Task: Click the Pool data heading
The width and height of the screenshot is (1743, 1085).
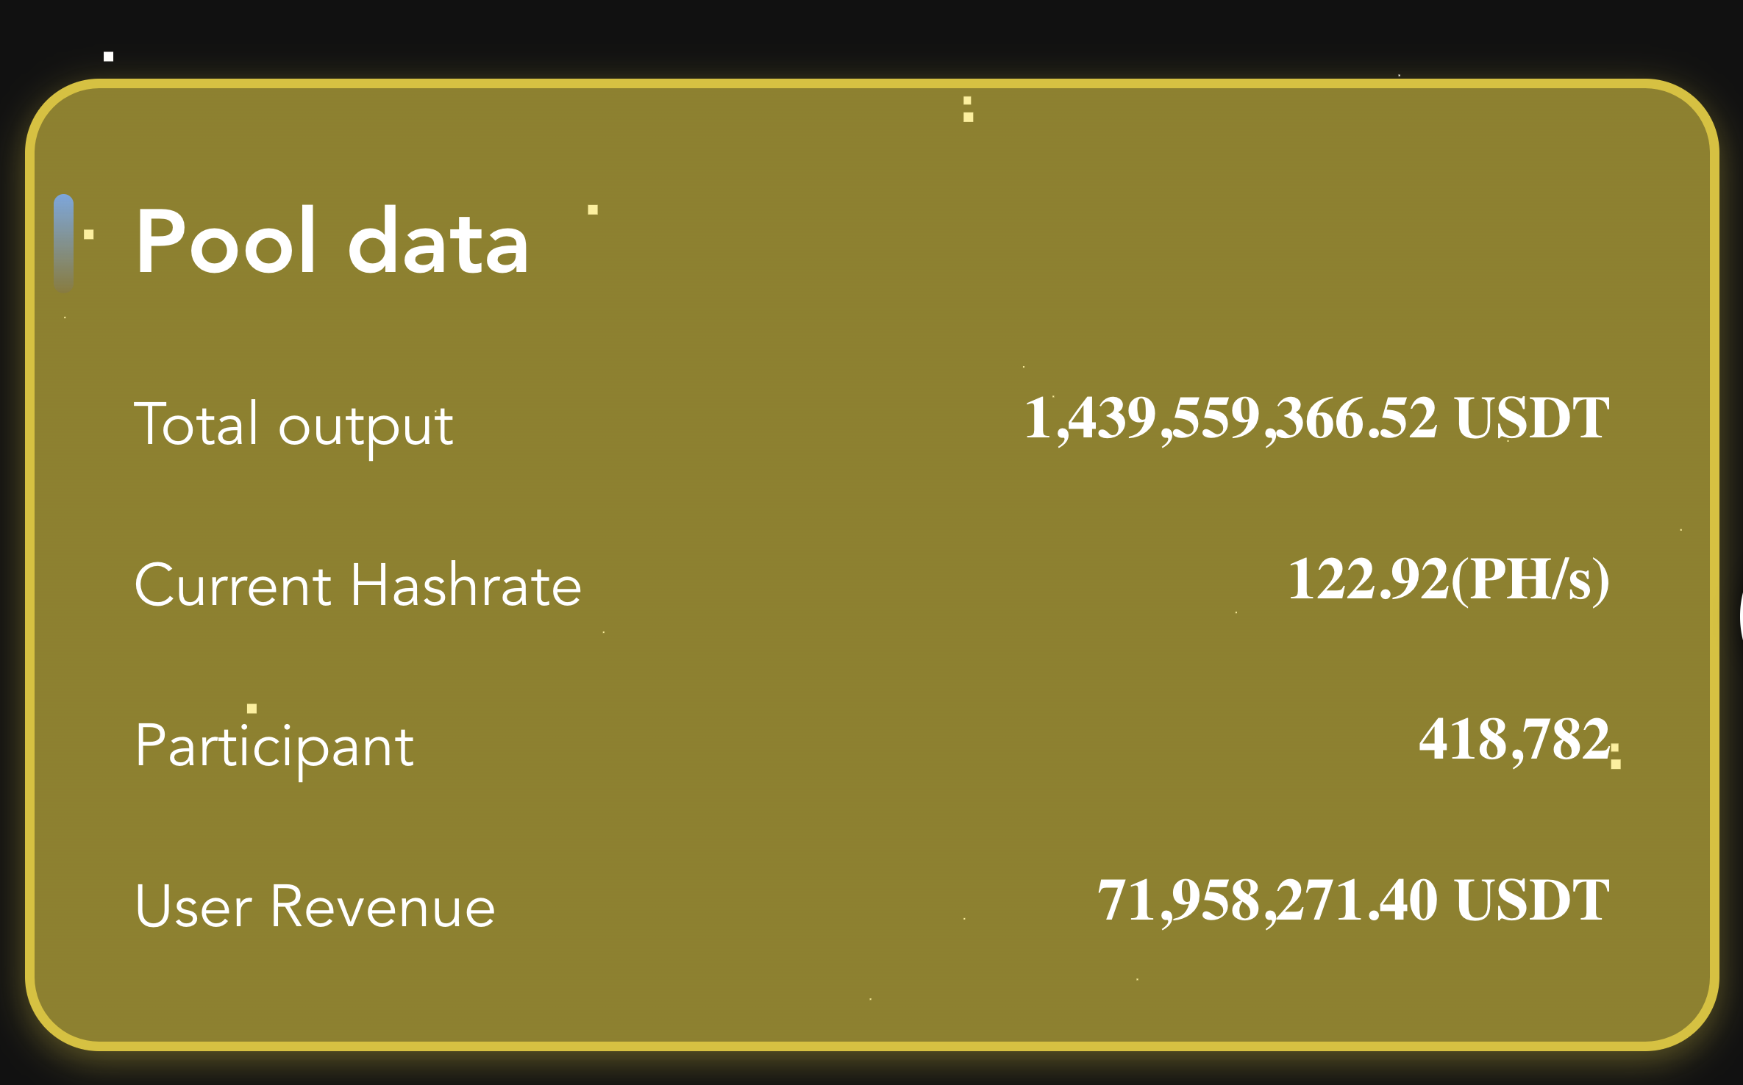Action: coord(332,241)
